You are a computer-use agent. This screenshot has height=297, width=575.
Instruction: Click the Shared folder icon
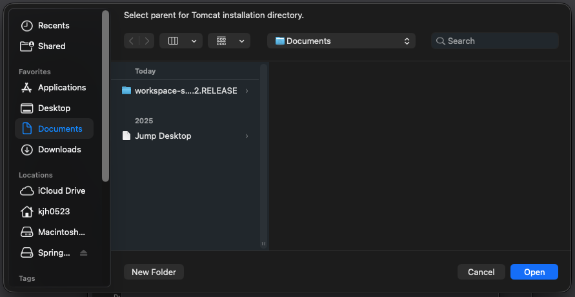point(26,46)
